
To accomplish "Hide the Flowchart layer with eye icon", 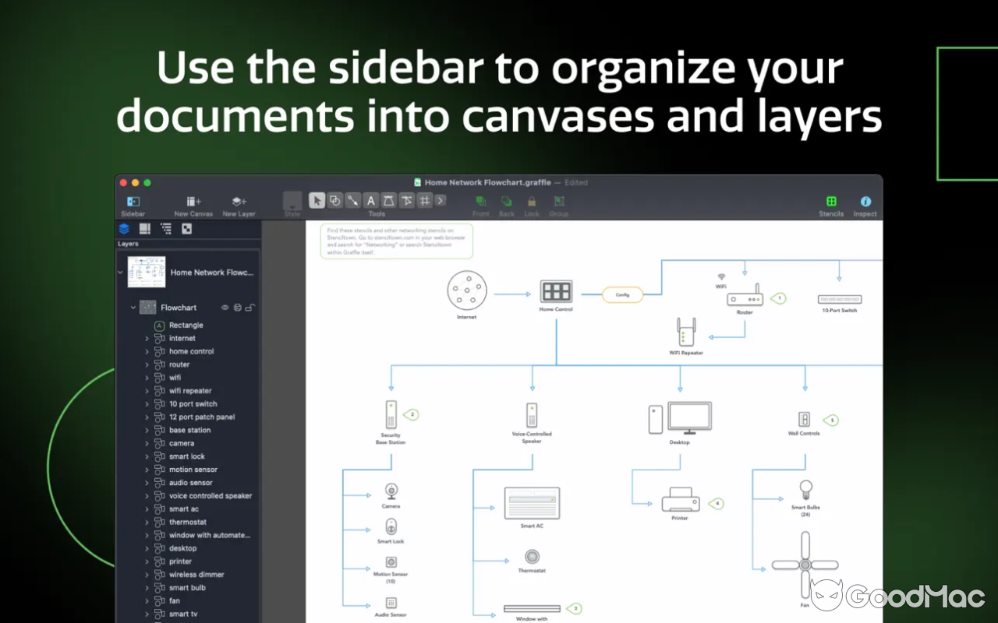I will [225, 308].
